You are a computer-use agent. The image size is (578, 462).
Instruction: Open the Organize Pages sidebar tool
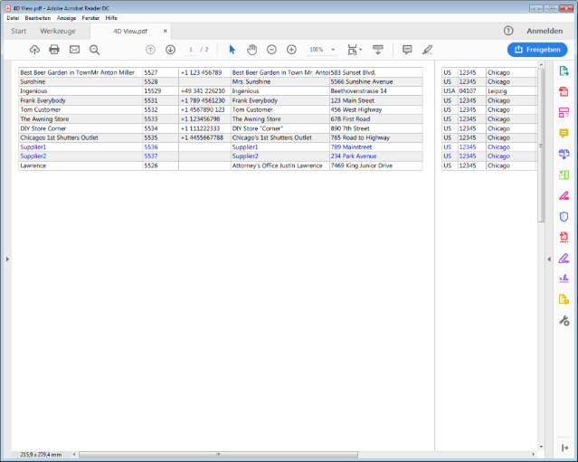point(564,174)
